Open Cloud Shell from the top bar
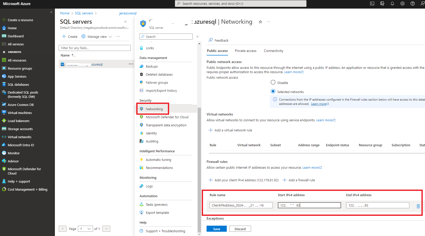The image size is (425, 236). coord(372,4)
